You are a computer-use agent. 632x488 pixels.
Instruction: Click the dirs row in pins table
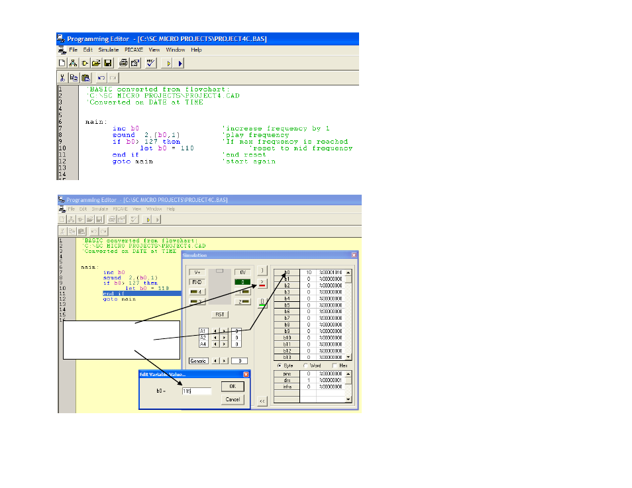pos(309,380)
